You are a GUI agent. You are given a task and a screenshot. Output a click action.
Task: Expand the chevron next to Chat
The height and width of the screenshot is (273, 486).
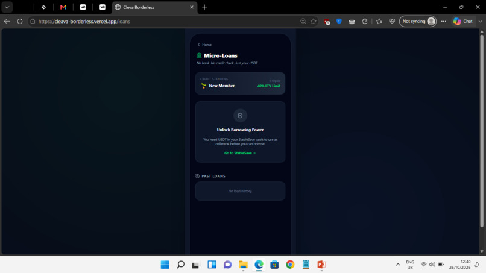click(x=480, y=21)
